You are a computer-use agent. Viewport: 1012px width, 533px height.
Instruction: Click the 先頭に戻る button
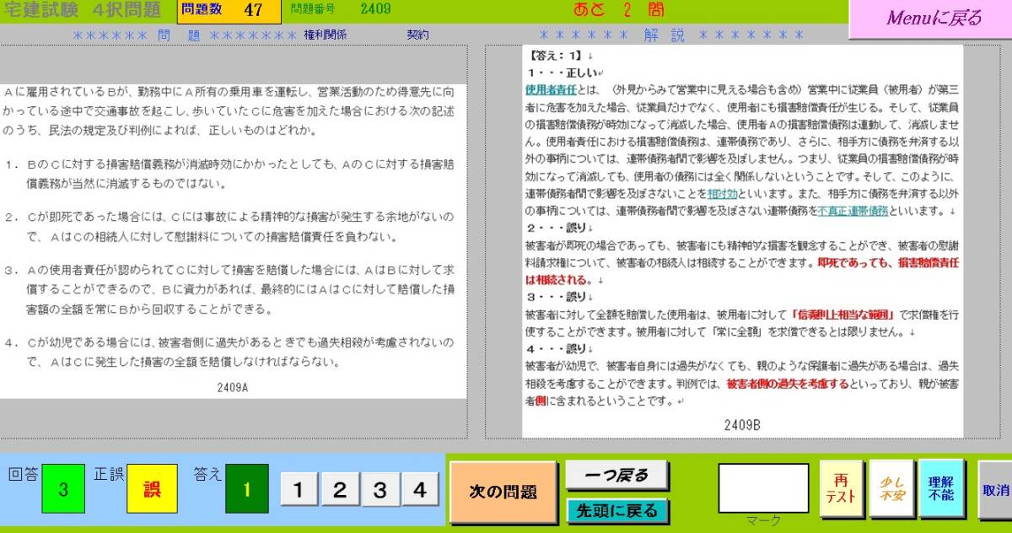click(x=617, y=510)
